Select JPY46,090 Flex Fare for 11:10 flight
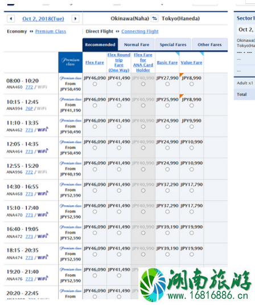The image size is (255, 305). (95, 127)
